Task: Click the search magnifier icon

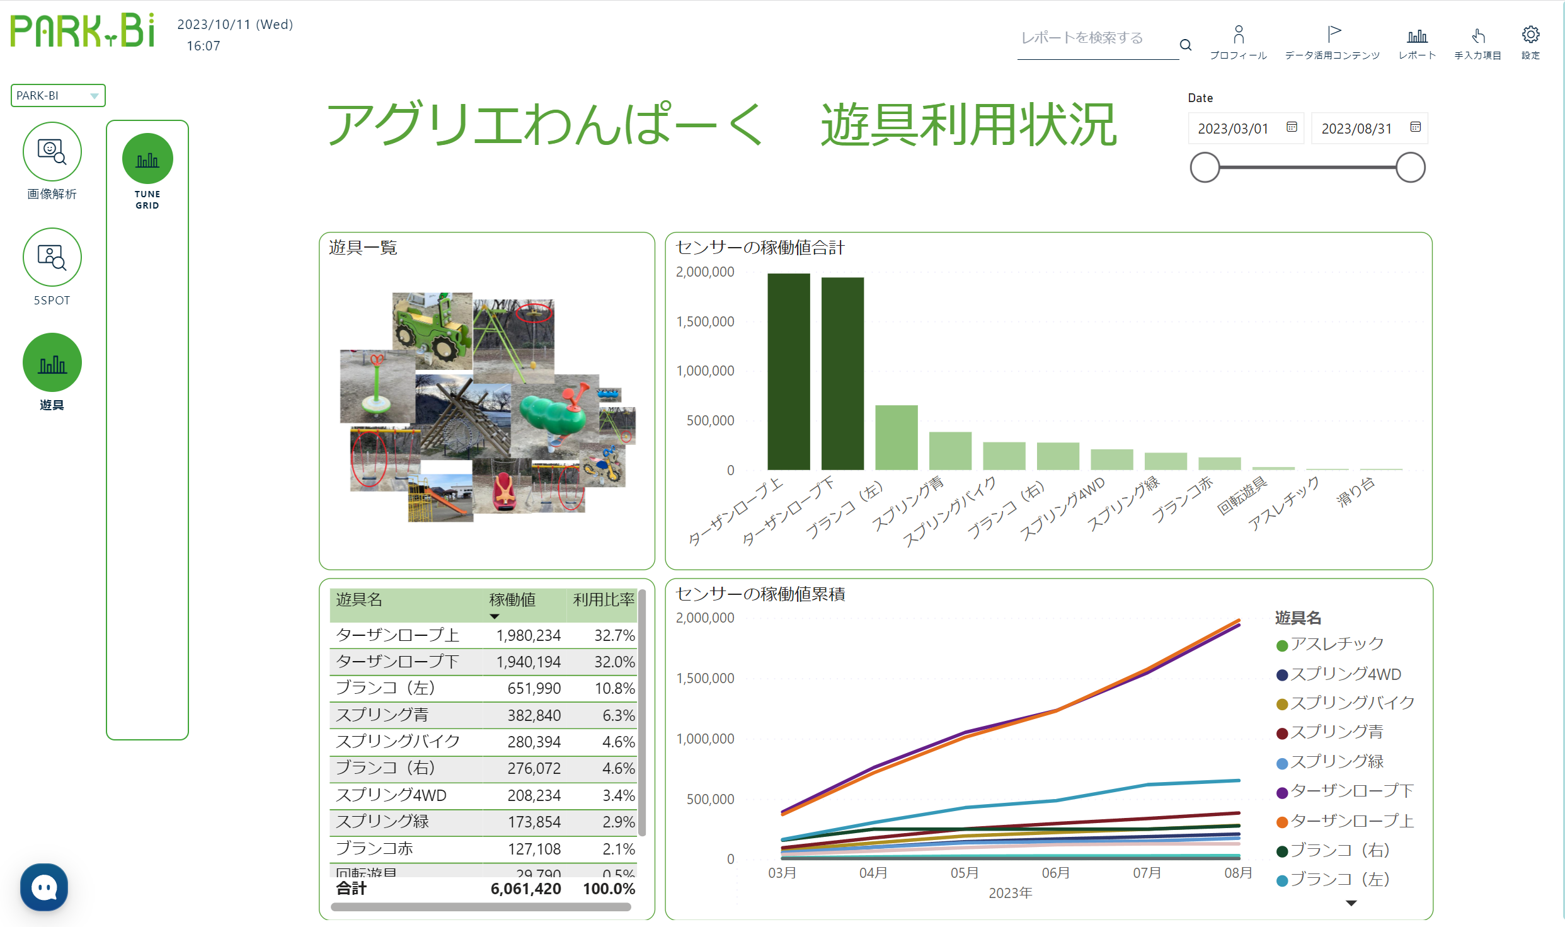Action: 1185,45
